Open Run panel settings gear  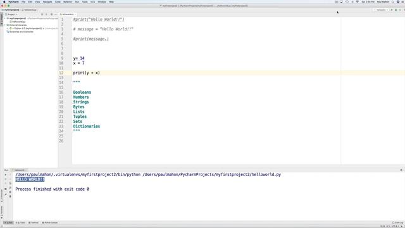(401, 170)
